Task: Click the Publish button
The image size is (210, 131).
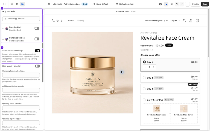Action: 196,4
